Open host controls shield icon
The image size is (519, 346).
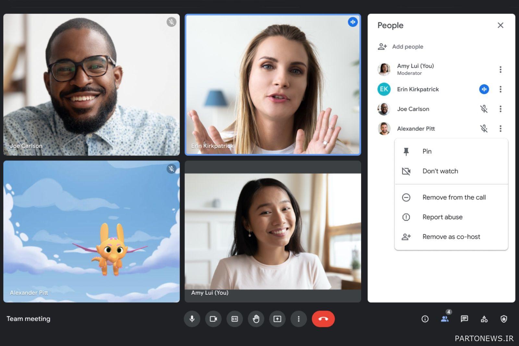point(504,319)
